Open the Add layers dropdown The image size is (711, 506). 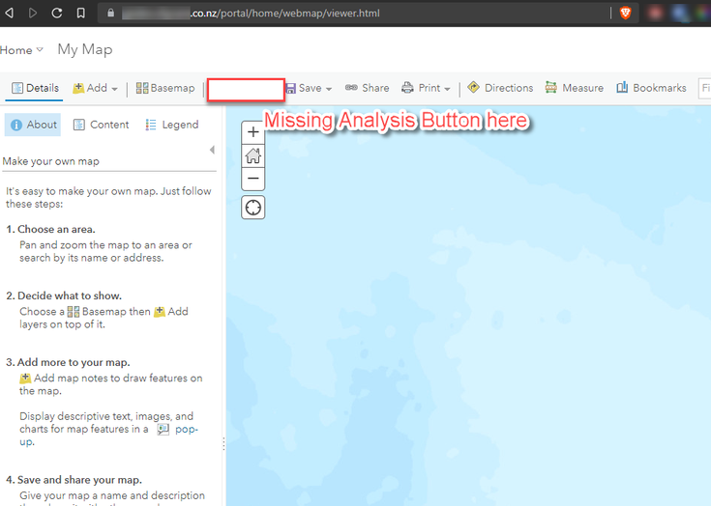pyautogui.click(x=95, y=88)
